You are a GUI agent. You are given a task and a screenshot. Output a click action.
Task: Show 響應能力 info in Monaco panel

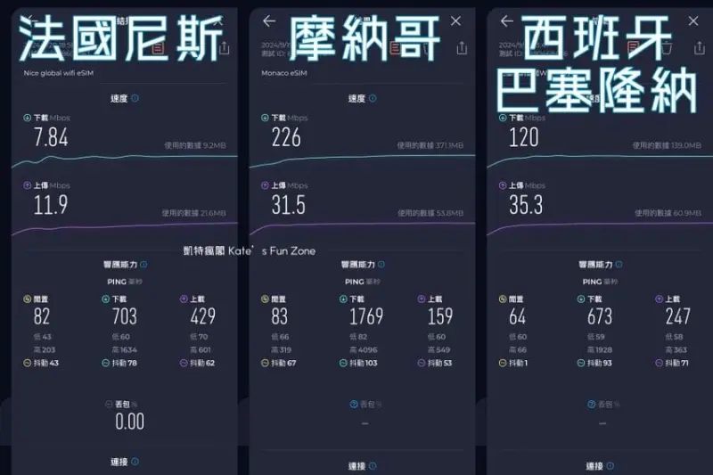pos(381,265)
